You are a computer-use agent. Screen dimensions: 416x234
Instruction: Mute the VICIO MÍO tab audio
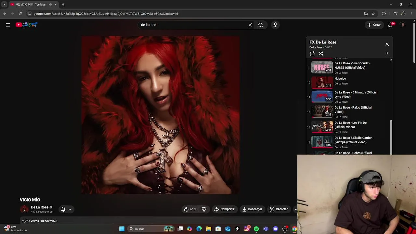click(50, 5)
